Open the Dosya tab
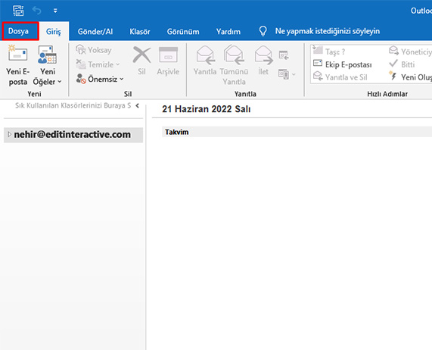The image size is (432, 350). coord(19,31)
